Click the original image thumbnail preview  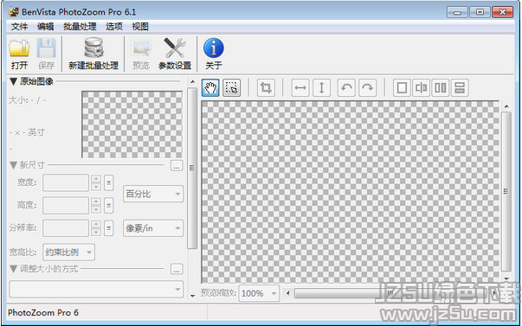point(132,125)
